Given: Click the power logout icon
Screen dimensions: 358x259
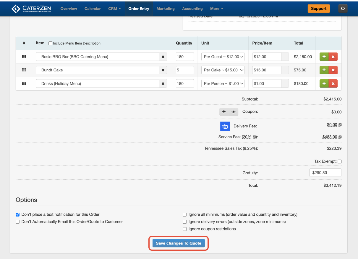Looking at the screenshot, I should click(343, 9).
